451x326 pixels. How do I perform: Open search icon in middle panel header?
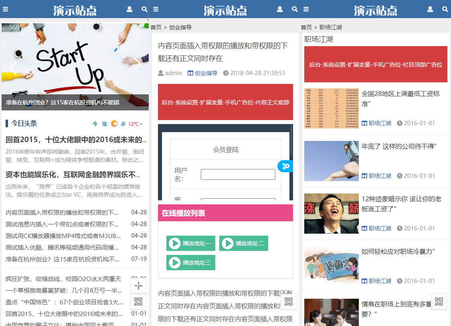(295, 9)
